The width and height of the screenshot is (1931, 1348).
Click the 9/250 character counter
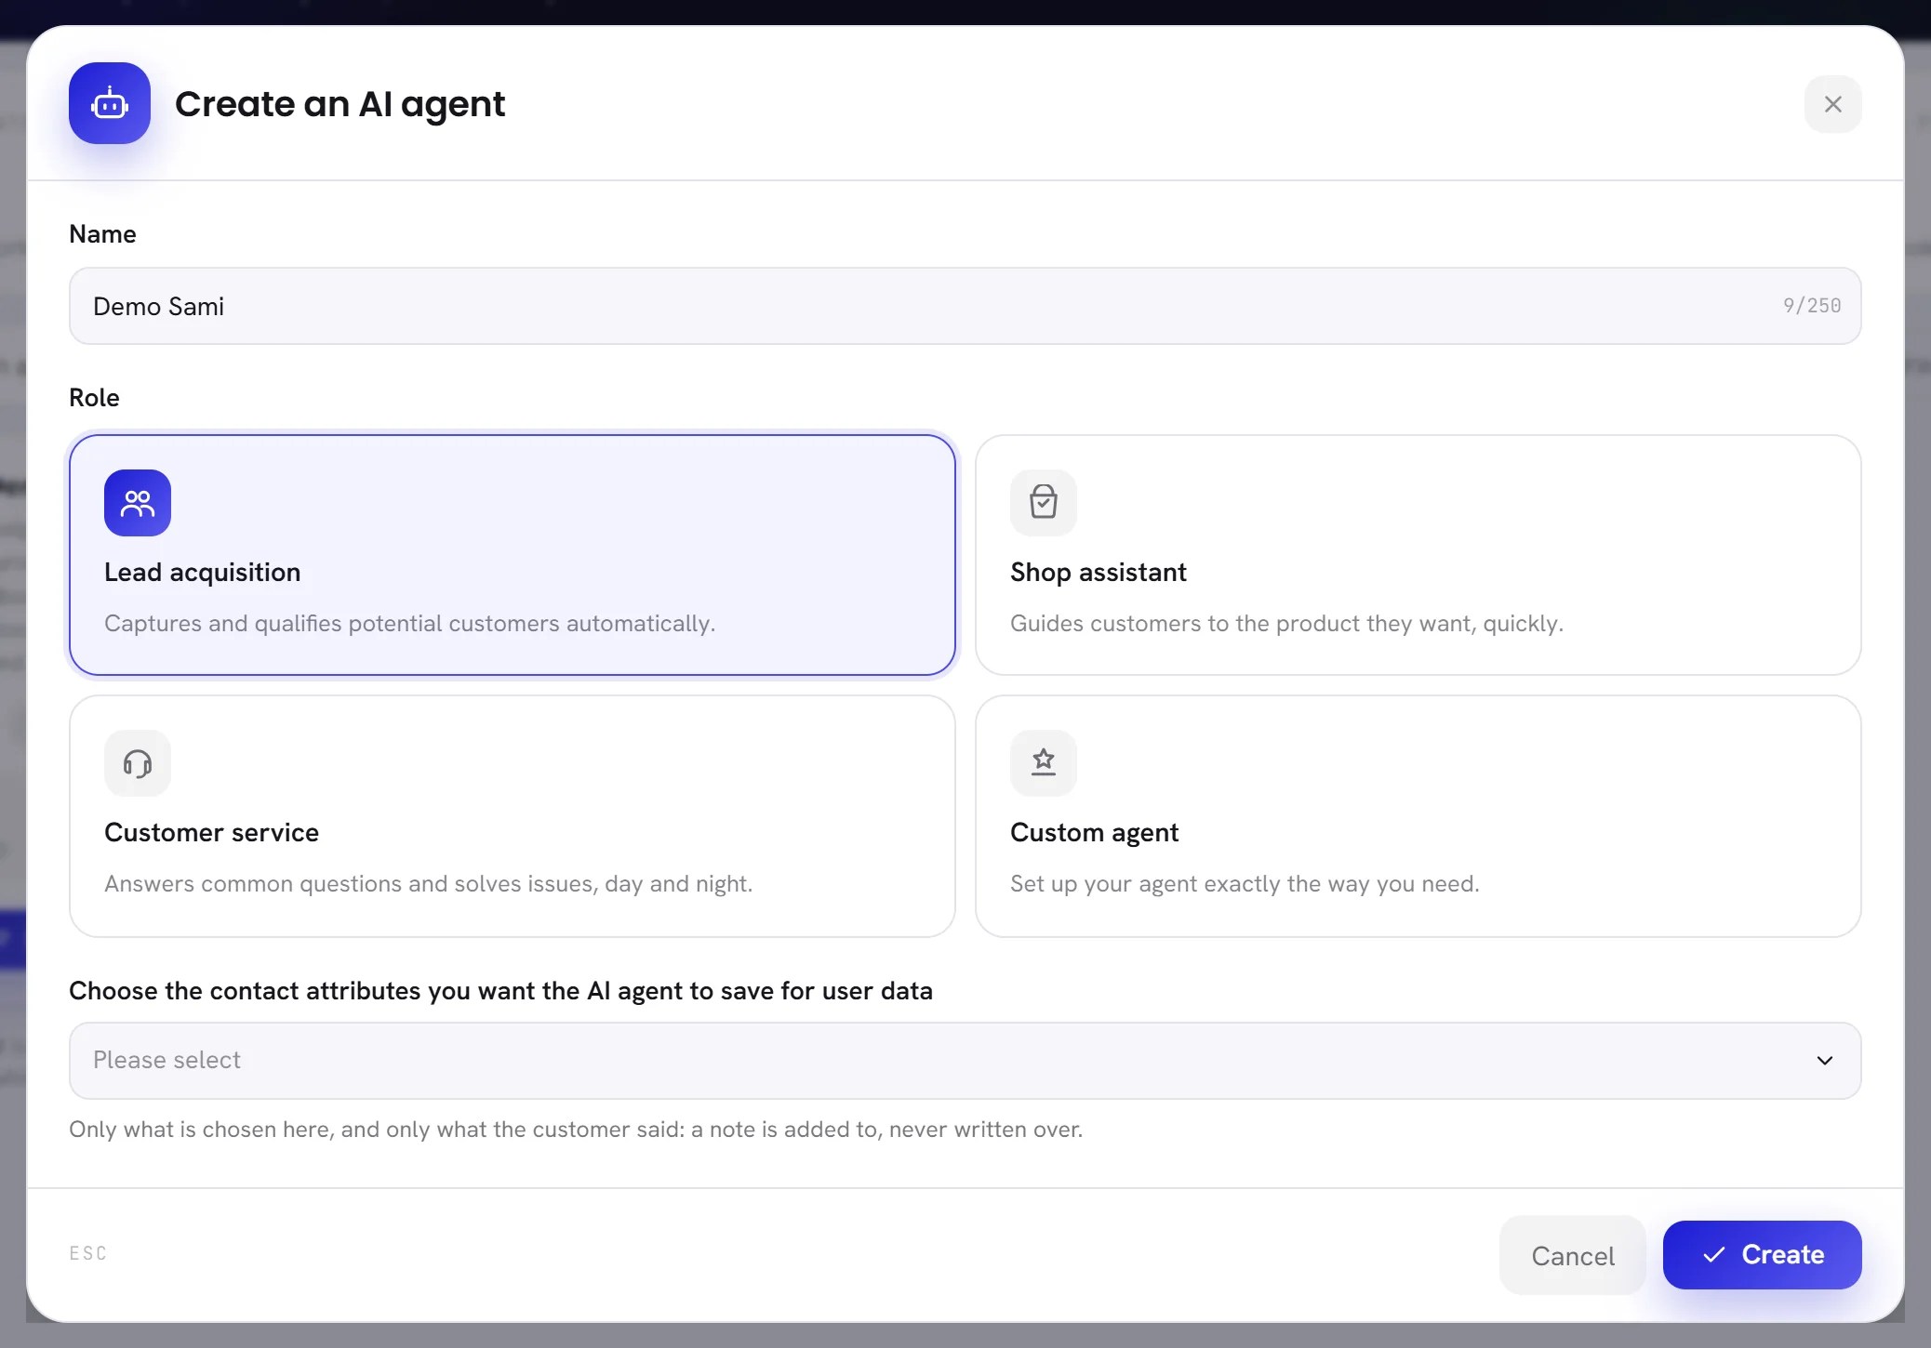click(1812, 306)
